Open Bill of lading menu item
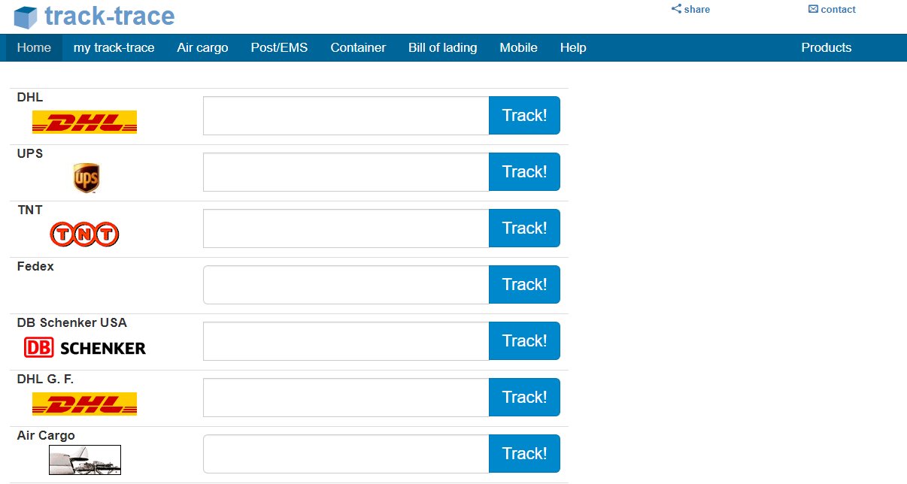 [x=443, y=47]
